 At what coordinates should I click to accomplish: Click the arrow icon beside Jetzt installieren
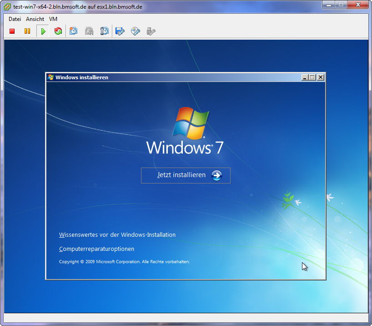(216, 176)
